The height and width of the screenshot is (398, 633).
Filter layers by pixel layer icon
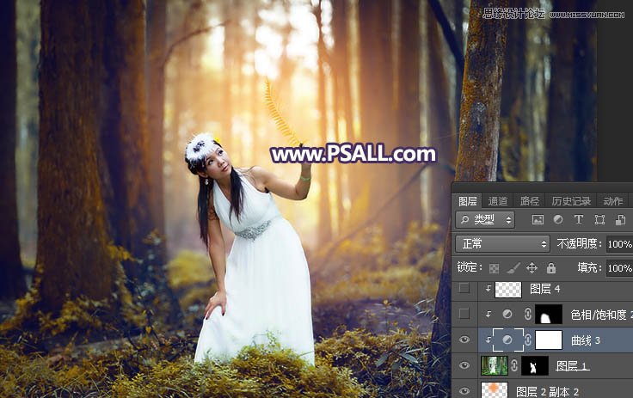538,219
